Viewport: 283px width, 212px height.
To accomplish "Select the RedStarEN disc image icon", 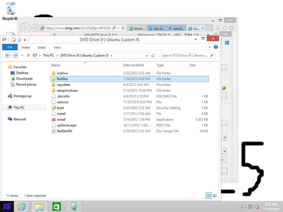I will (54, 131).
